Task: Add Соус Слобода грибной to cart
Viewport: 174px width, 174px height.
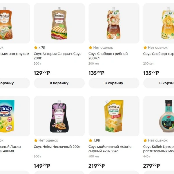Action: [x=114, y=83]
